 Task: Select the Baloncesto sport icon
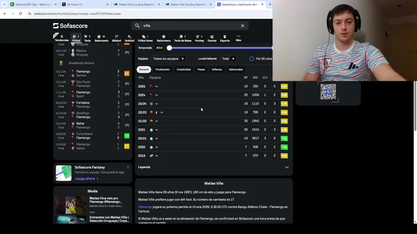pos(101,38)
